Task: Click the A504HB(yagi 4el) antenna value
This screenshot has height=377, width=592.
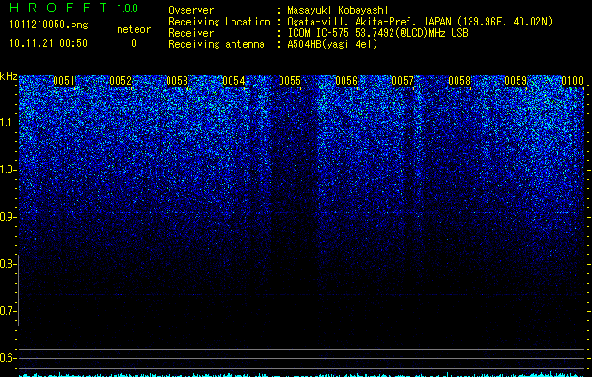Action: [332, 44]
